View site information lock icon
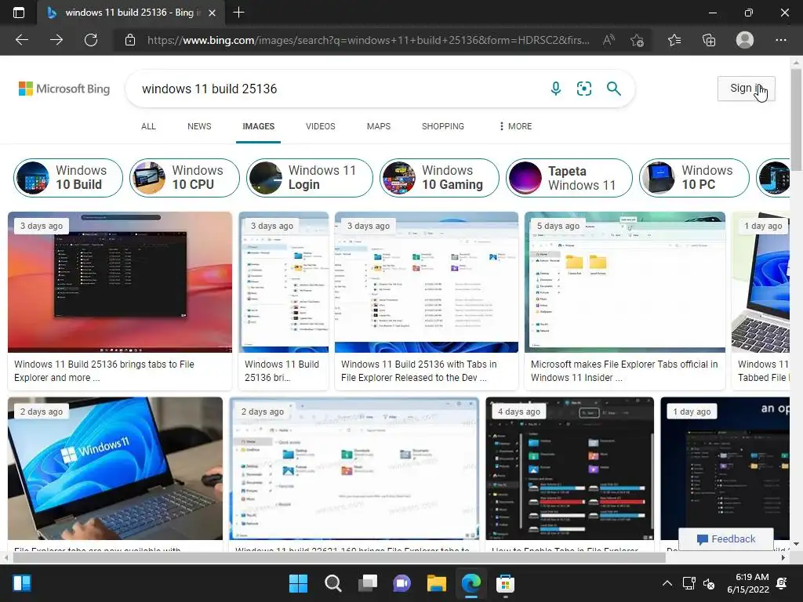The width and height of the screenshot is (803, 602). [130, 40]
